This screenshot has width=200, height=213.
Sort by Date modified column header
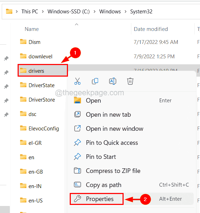click(151, 29)
